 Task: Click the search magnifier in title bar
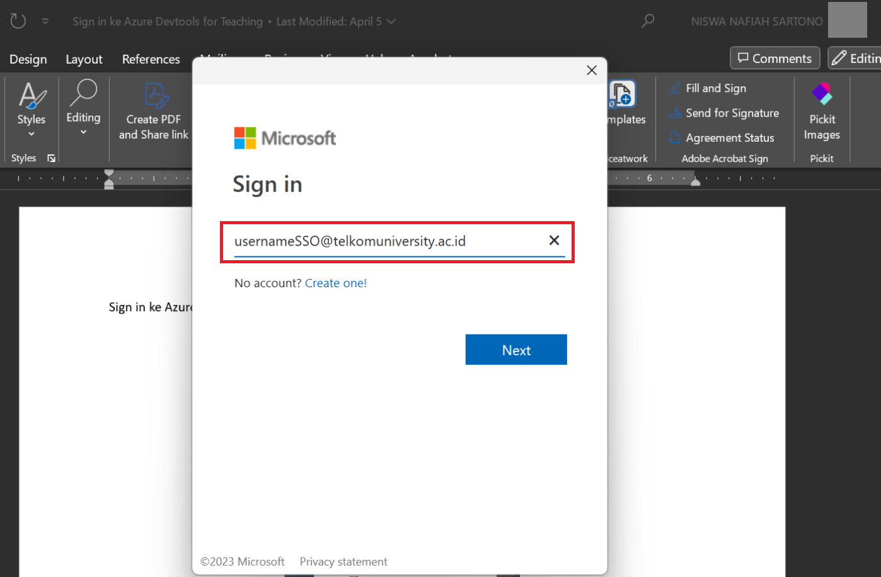point(648,21)
